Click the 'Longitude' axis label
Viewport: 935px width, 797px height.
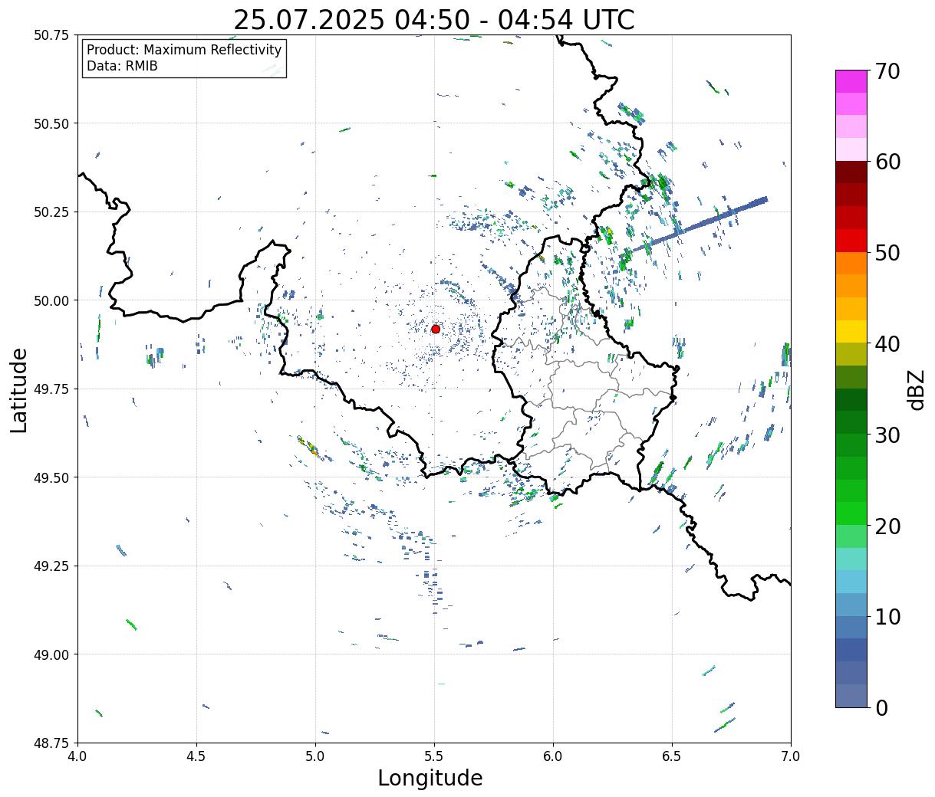[x=430, y=778]
